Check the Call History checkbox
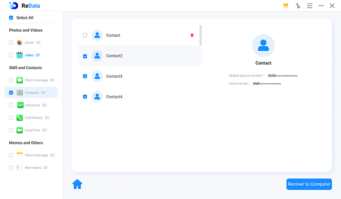Viewport: 341px width, 199px height. (11, 118)
